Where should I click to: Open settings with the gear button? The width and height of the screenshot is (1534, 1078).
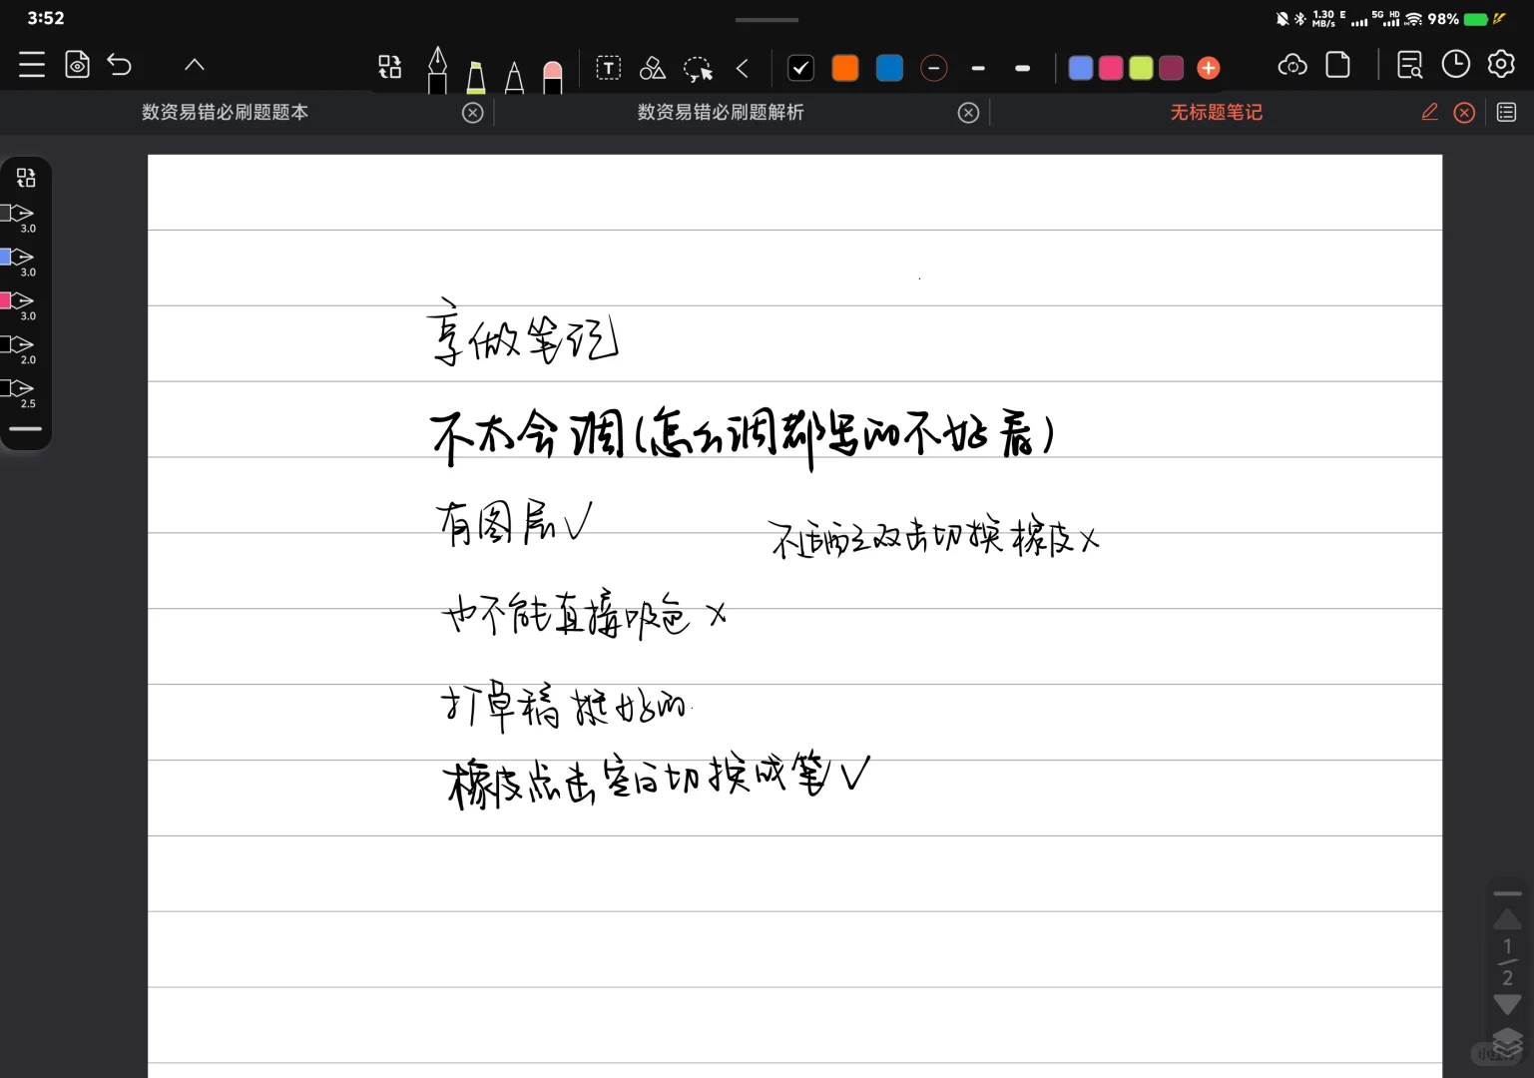point(1501,64)
